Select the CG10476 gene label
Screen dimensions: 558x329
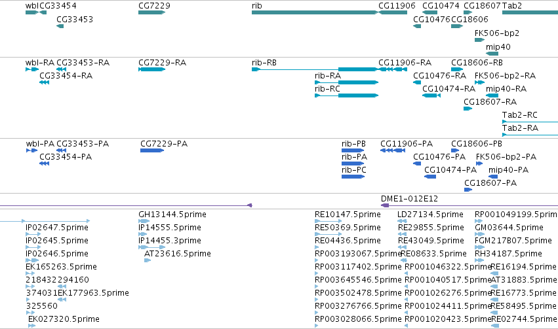[x=431, y=20]
